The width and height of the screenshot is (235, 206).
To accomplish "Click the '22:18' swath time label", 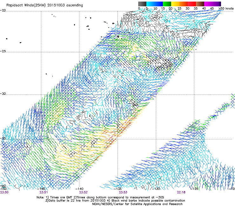I will pyautogui.click(x=181, y=192).
